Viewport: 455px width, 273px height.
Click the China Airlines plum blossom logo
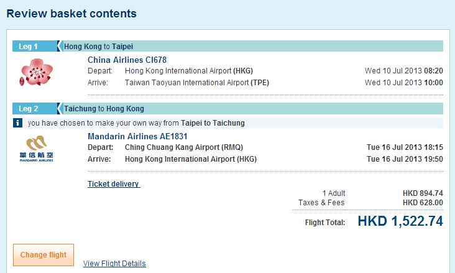pyautogui.click(x=37, y=72)
